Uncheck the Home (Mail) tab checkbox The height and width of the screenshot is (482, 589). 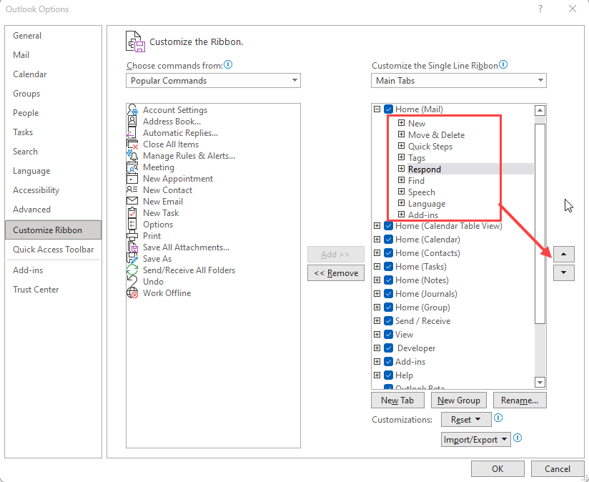[x=389, y=109]
